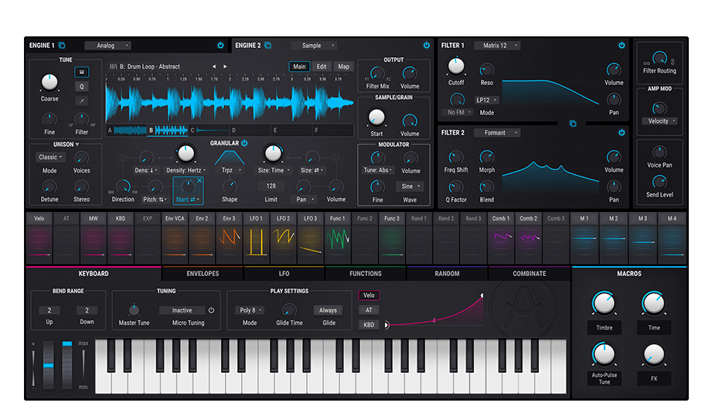Disable Filter 2 power switch
This screenshot has height=413, width=712.
(621, 133)
